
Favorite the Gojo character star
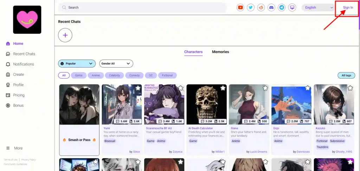[x=308, y=88]
